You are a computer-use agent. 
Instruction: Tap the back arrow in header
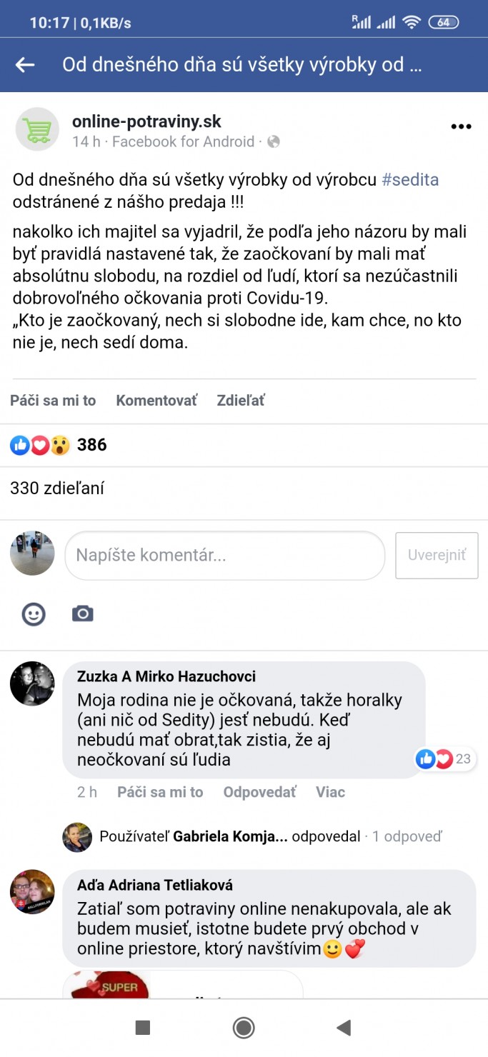tap(25, 65)
